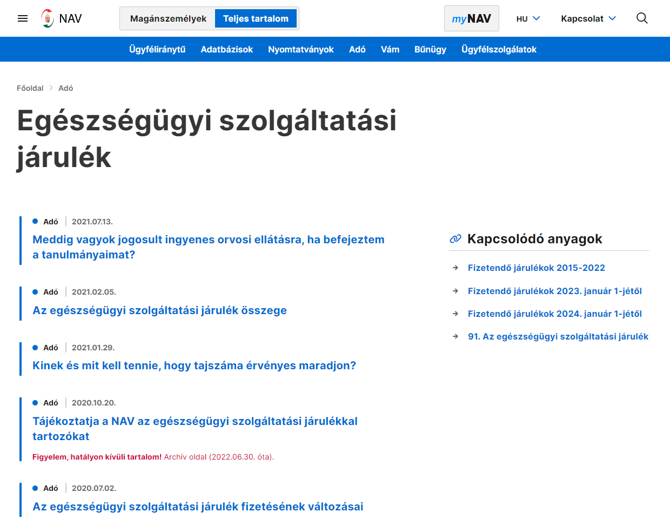Click the arrow icon before Fizetendő járulékok 2015-2022
670x532 pixels.
(x=455, y=268)
